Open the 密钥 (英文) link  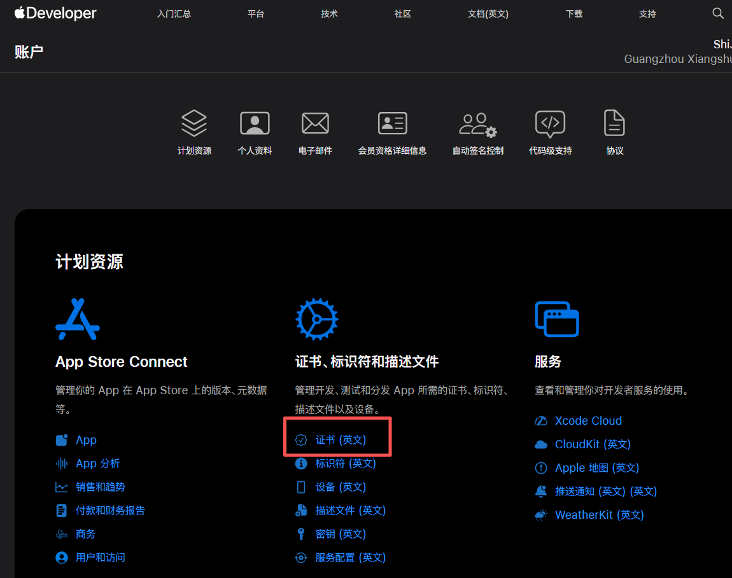click(341, 533)
